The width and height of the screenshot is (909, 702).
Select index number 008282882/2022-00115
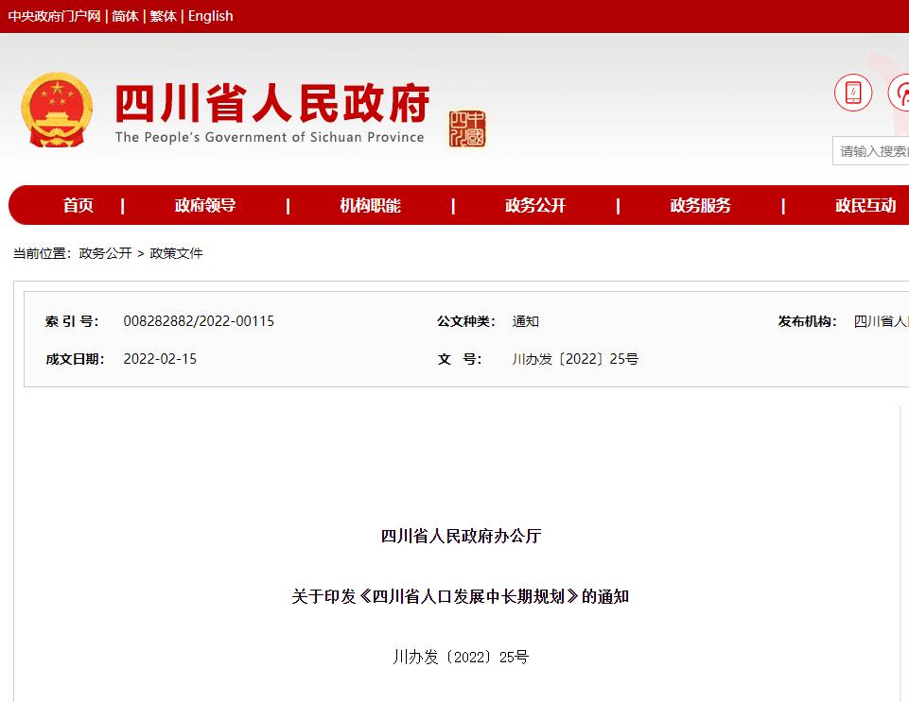point(199,321)
